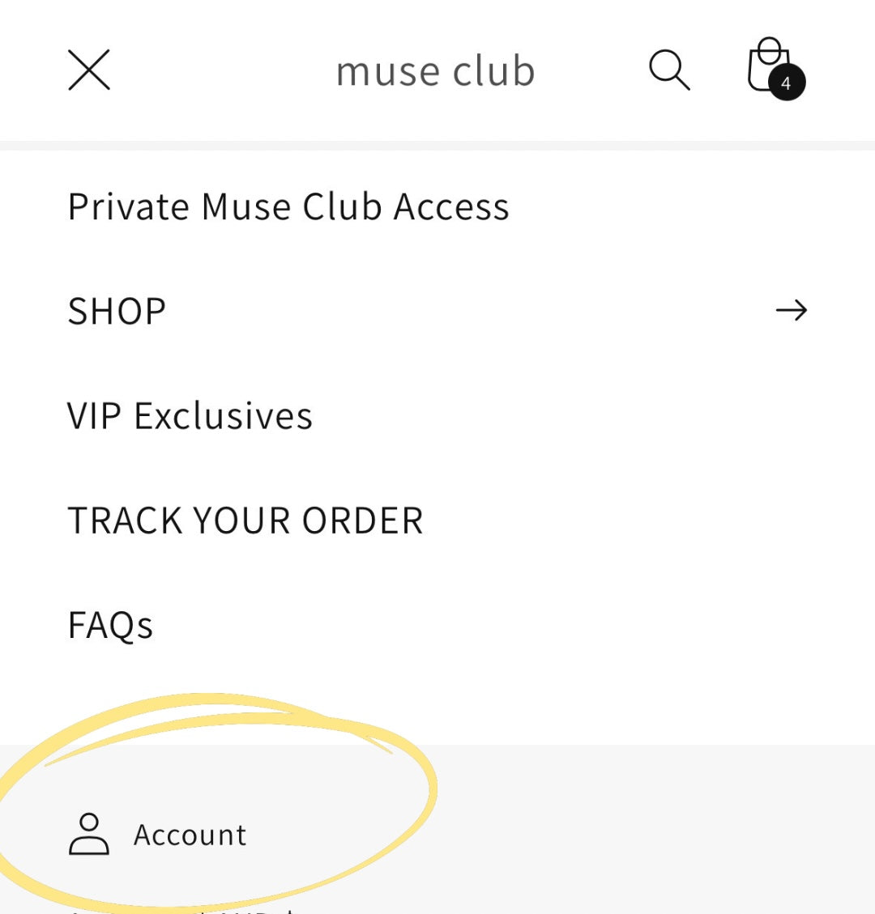The image size is (875, 914).
Task: Open TRACK YOUR ORDER
Action: click(x=245, y=520)
